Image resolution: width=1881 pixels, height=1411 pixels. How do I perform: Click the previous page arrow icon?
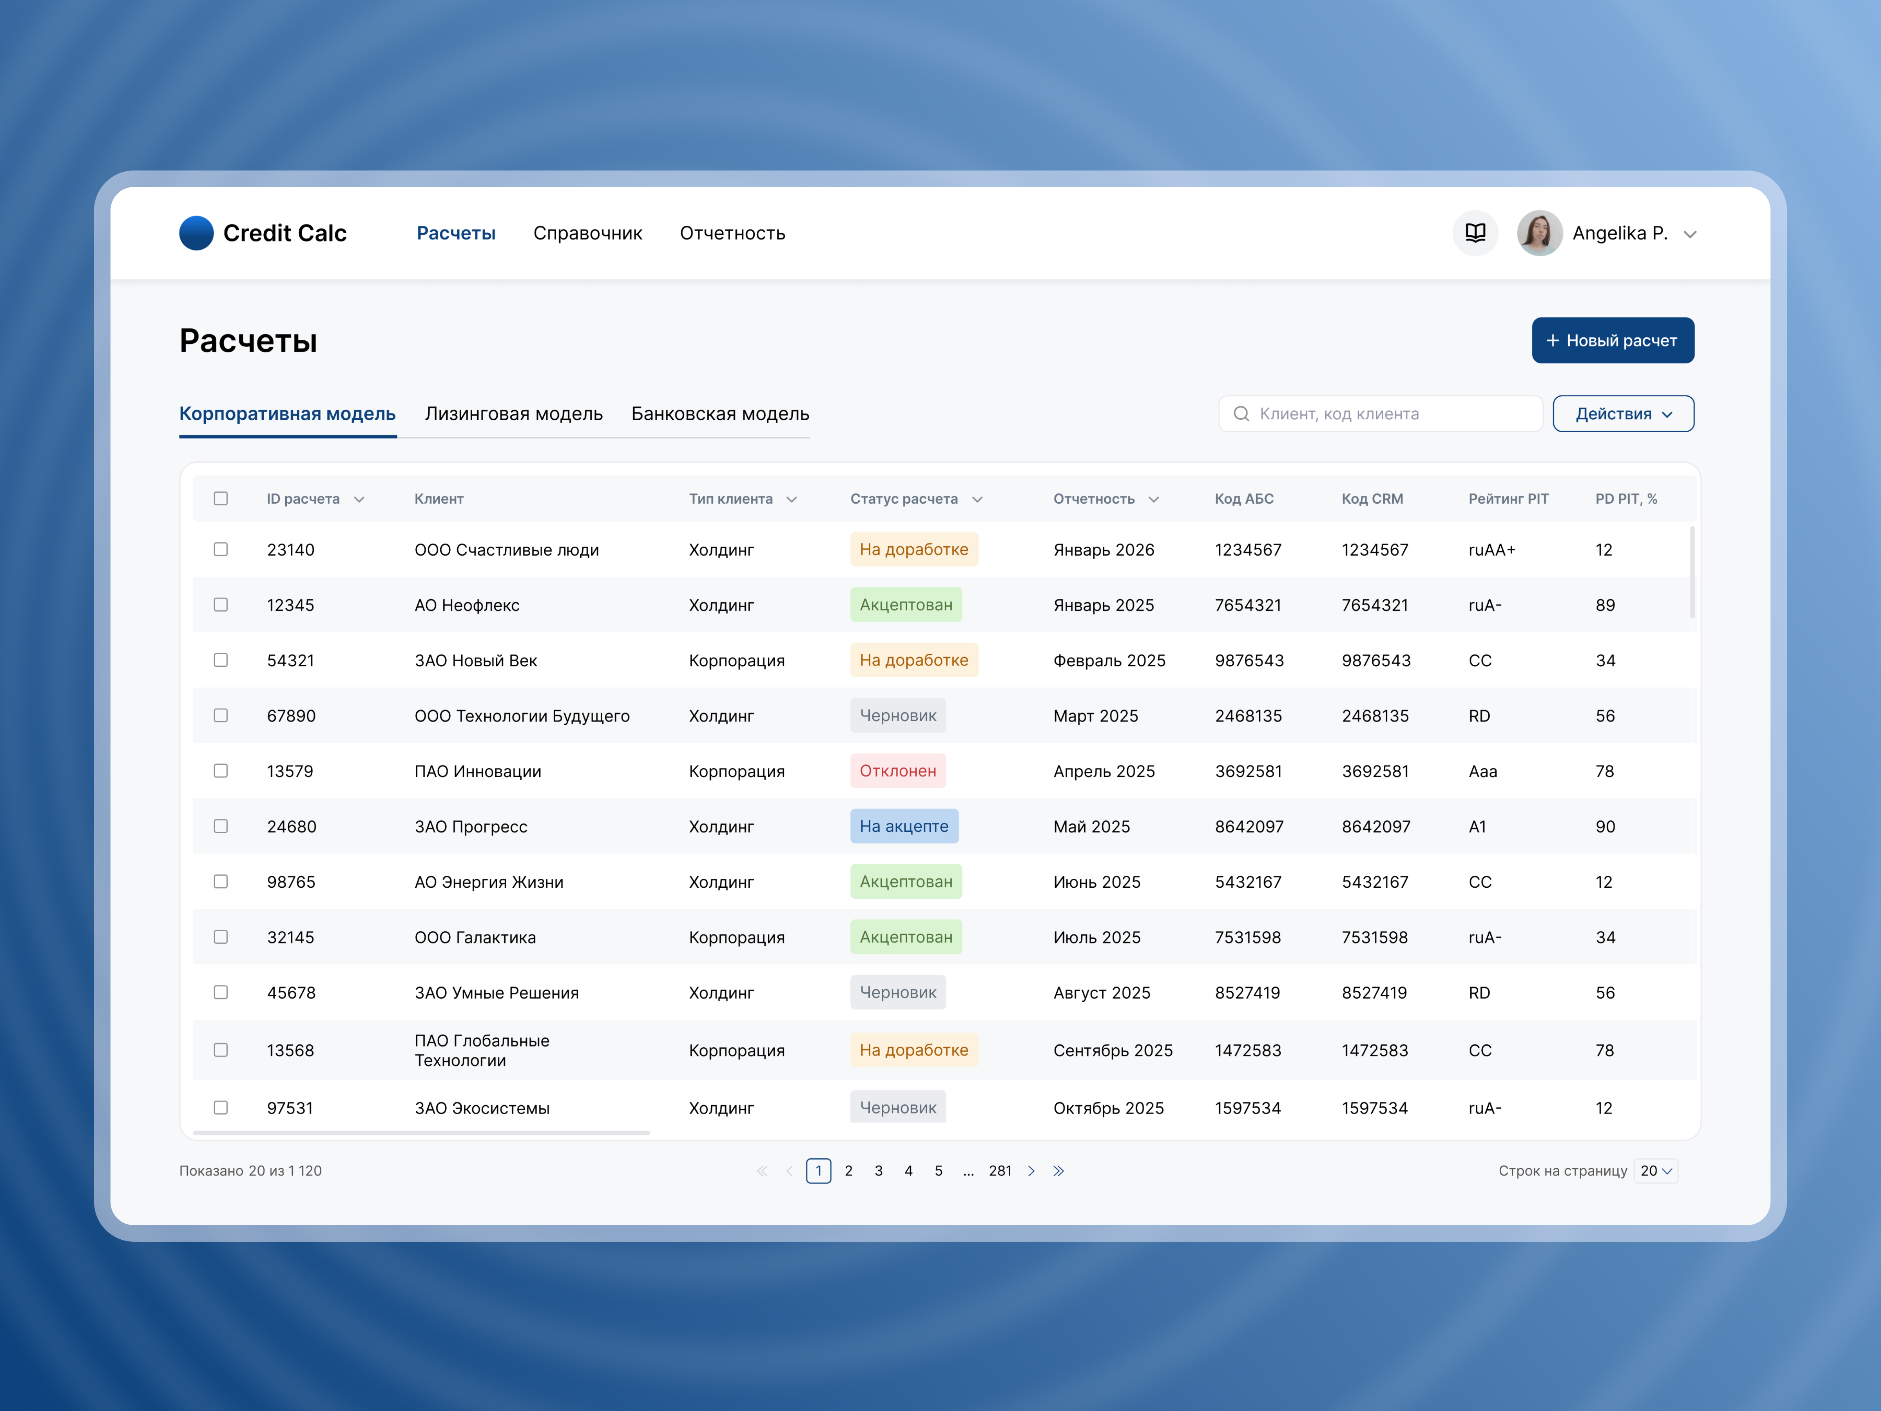click(789, 1170)
